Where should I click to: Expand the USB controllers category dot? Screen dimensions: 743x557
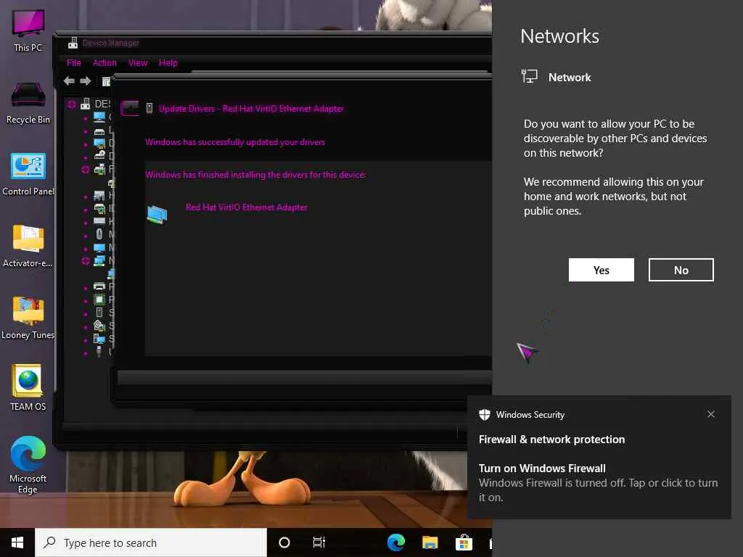86,352
